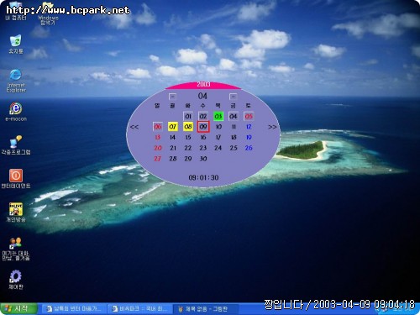Click small button right of month 04

[233, 97]
